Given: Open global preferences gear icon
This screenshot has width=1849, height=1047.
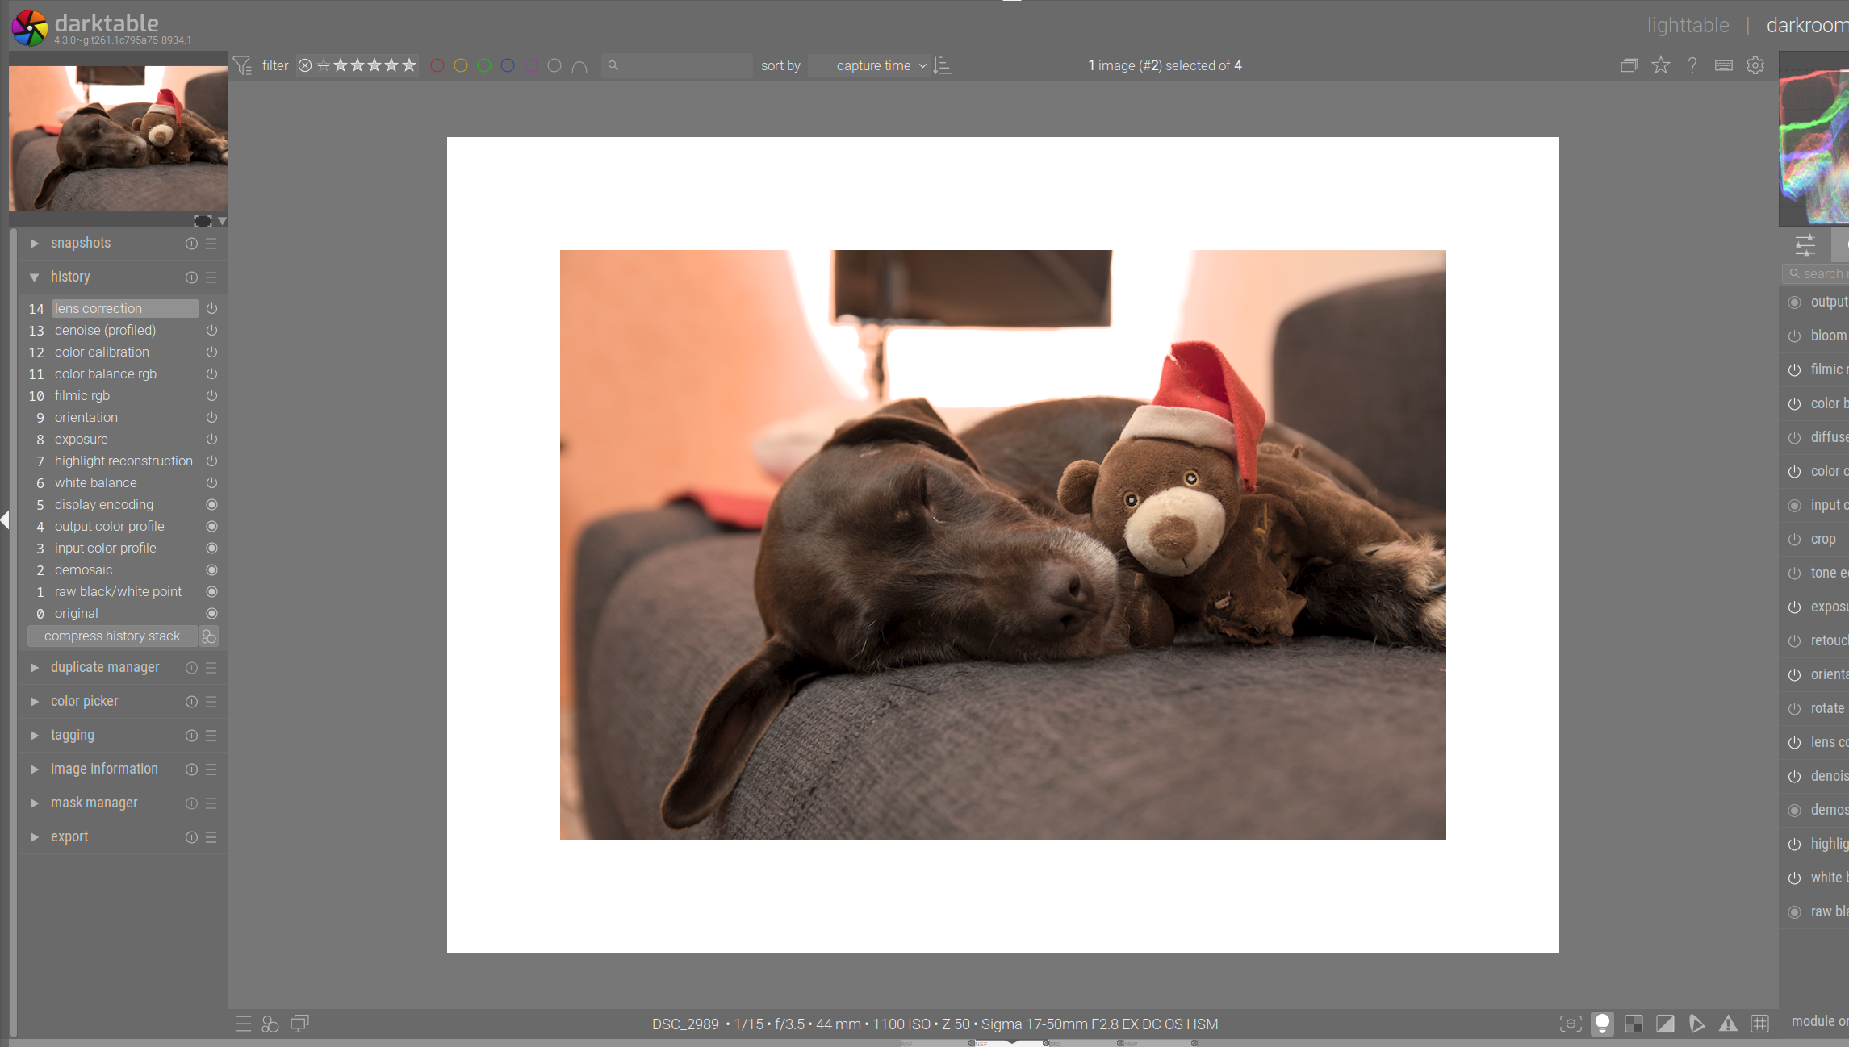Looking at the screenshot, I should 1755,65.
